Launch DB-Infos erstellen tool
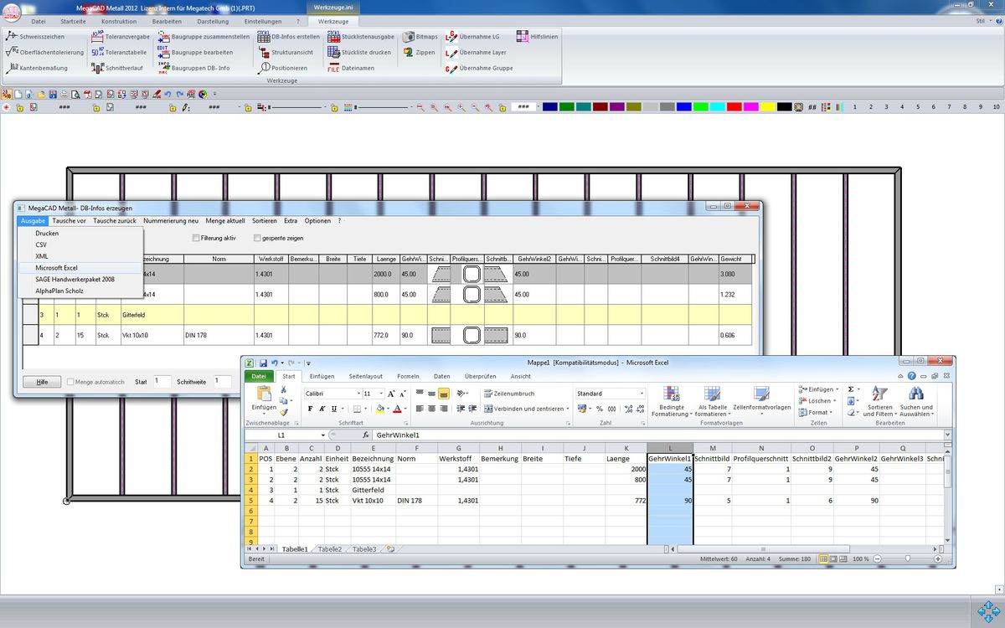1005x628 pixels. coord(264,37)
